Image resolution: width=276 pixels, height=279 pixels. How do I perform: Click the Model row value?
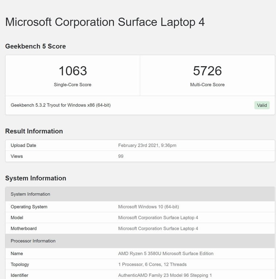coord(158,218)
